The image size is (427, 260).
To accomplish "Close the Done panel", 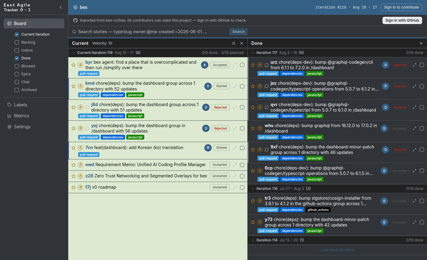I will tap(421, 43).
